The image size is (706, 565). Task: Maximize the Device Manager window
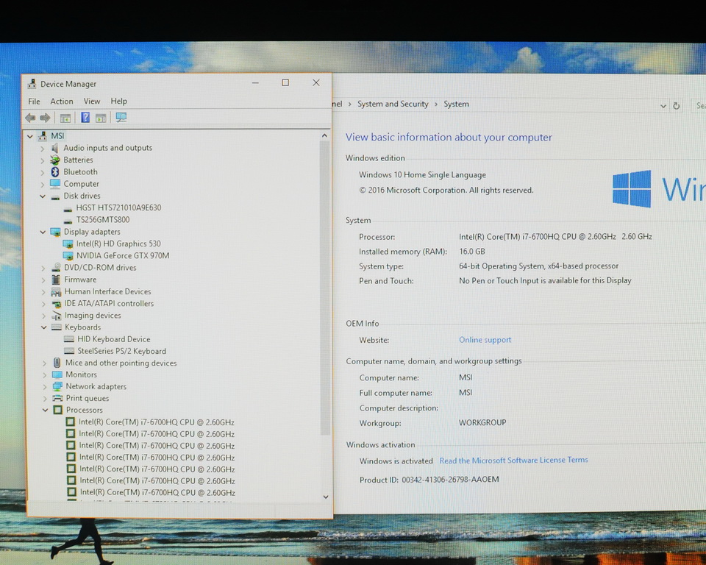click(285, 82)
